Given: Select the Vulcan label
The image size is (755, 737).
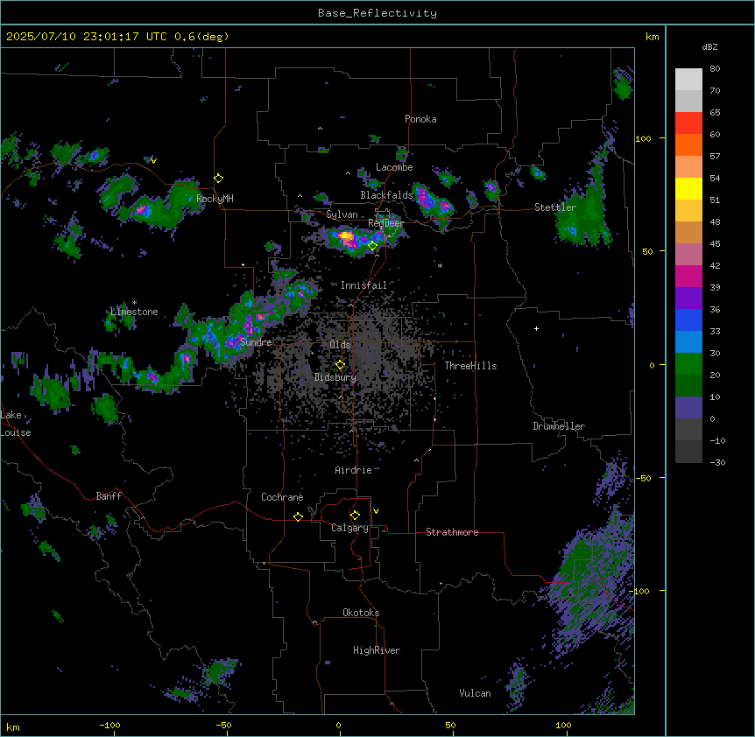Looking at the screenshot, I should [475, 693].
